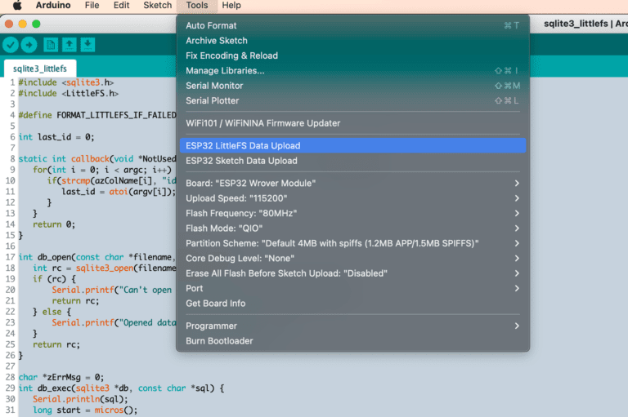Click the Open sketch up-arrow icon

pyautogui.click(x=70, y=46)
